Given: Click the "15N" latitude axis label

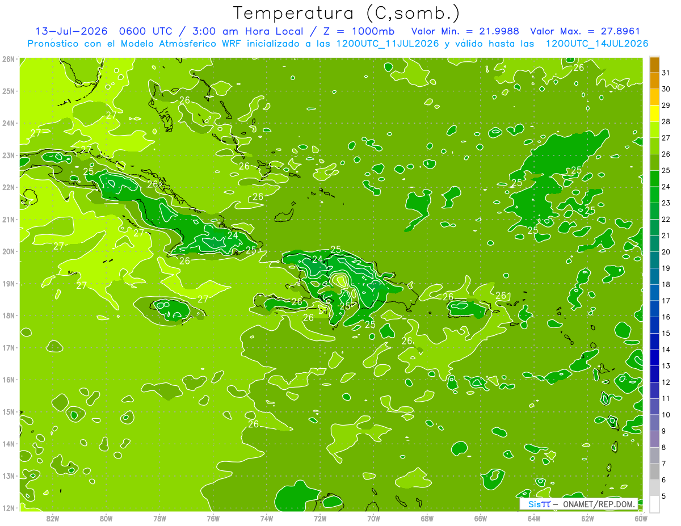Looking at the screenshot, I should 8,411.
